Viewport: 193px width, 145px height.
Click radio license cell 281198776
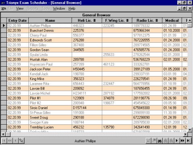click(x=147, y=98)
